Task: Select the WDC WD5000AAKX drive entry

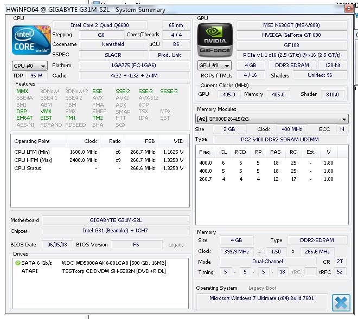Action: click(x=100, y=263)
